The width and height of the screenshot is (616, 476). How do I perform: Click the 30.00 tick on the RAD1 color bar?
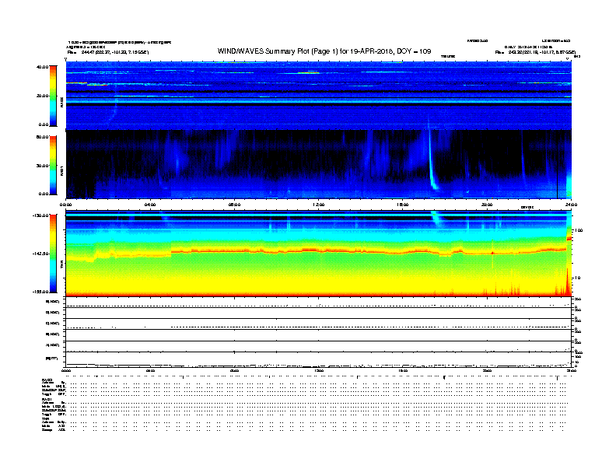point(42,166)
